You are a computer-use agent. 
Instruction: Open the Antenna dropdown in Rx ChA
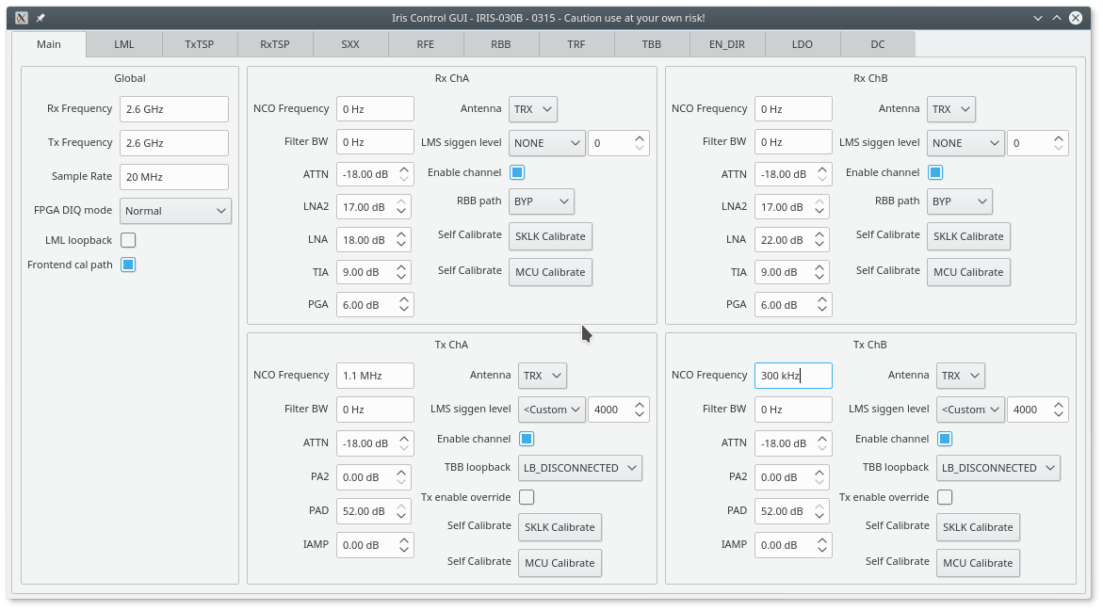coord(533,108)
